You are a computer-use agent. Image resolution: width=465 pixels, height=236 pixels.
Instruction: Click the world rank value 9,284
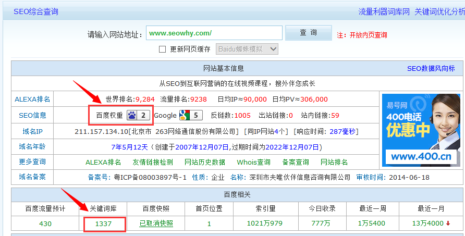(x=145, y=100)
